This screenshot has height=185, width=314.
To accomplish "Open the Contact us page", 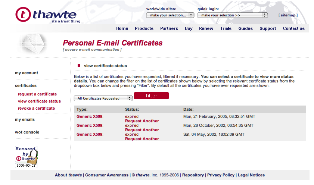I will (x=294, y=28).
